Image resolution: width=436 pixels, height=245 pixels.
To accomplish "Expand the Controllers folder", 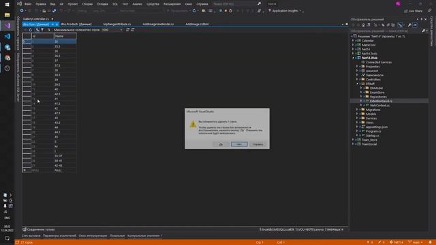I will tap(357, 80).
